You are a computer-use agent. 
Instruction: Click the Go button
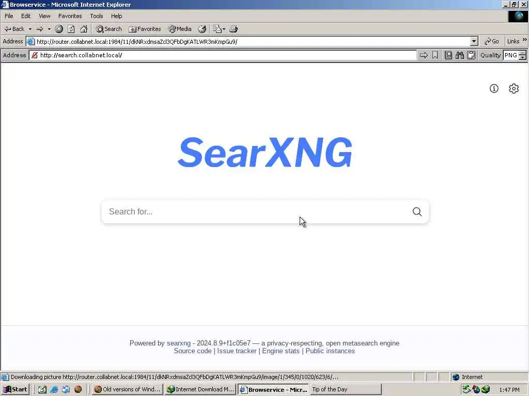492,41
